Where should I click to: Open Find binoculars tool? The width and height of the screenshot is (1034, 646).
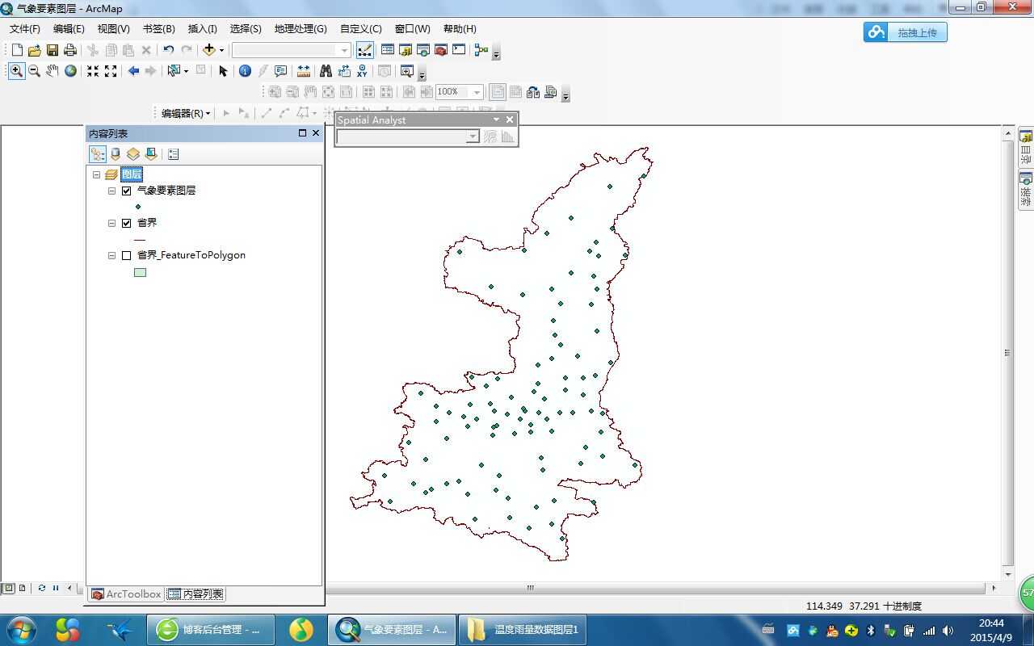[326, 71]
